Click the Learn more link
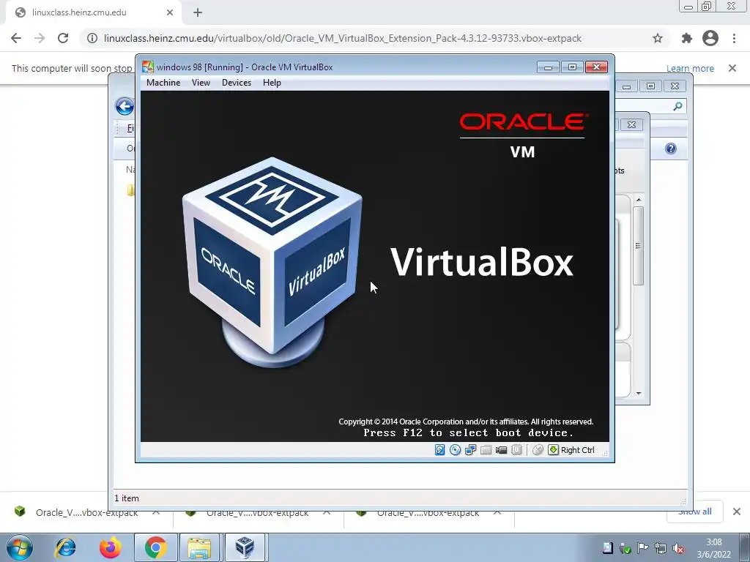Image resolution: width=750 pixels, height=562 pixels. pyautogui.click(x=690, y=68)
